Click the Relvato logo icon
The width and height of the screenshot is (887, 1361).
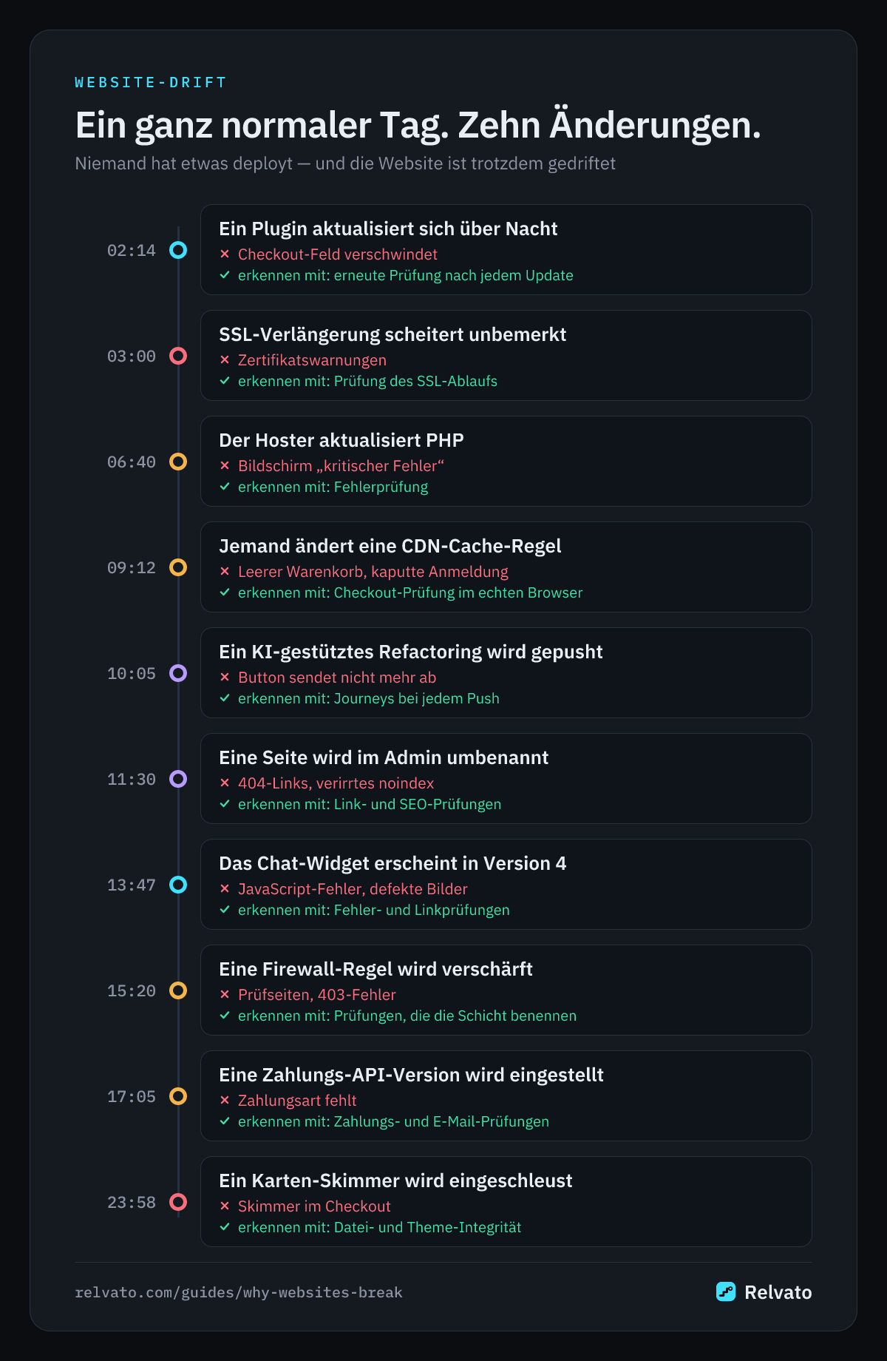point(726,1291)
